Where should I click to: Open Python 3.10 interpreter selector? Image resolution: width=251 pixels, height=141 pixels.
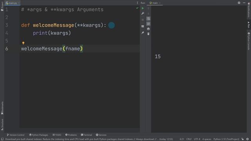click(226, 139)
